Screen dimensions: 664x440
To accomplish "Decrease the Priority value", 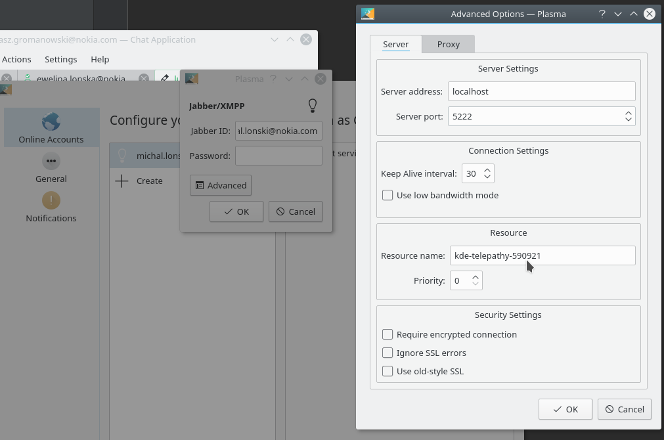I will coord(476,284).
